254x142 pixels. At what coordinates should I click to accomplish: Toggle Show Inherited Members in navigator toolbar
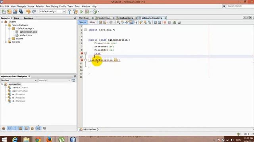[x=4, y=128]
